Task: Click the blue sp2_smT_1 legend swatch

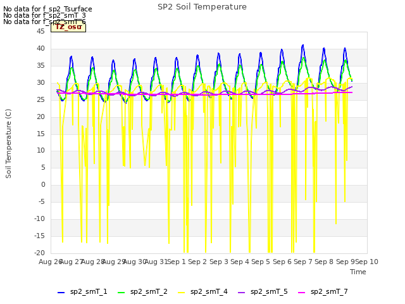Action: click(61, 293)
